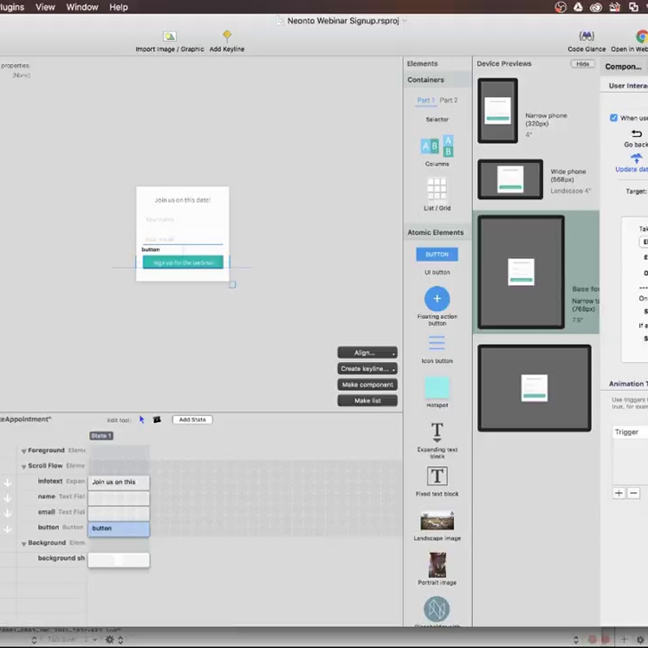This screenshot has height=648, width=648.
Task: Click the Add Keyline diamond icon
Action: [x=227, y=36]
